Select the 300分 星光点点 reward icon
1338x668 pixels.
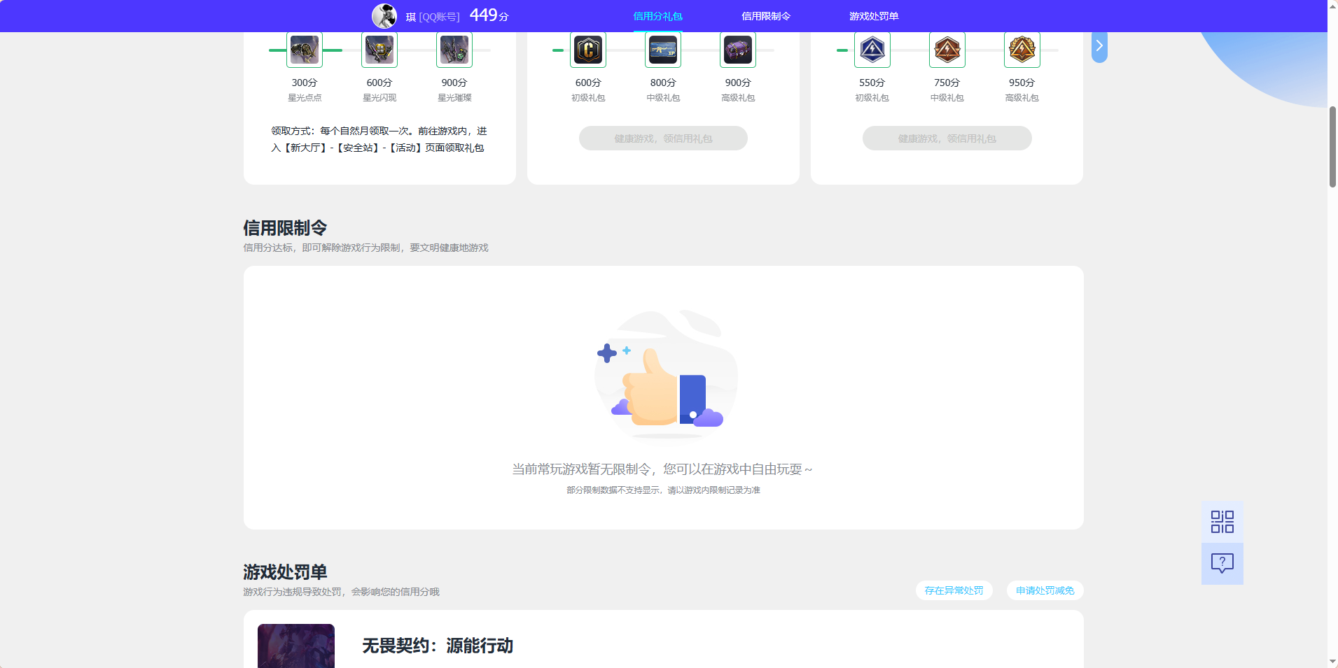click(305, 49)
